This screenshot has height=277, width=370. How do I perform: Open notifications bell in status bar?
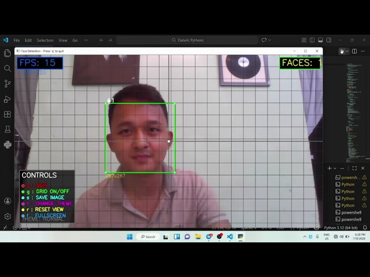click(x=365, y=227)
